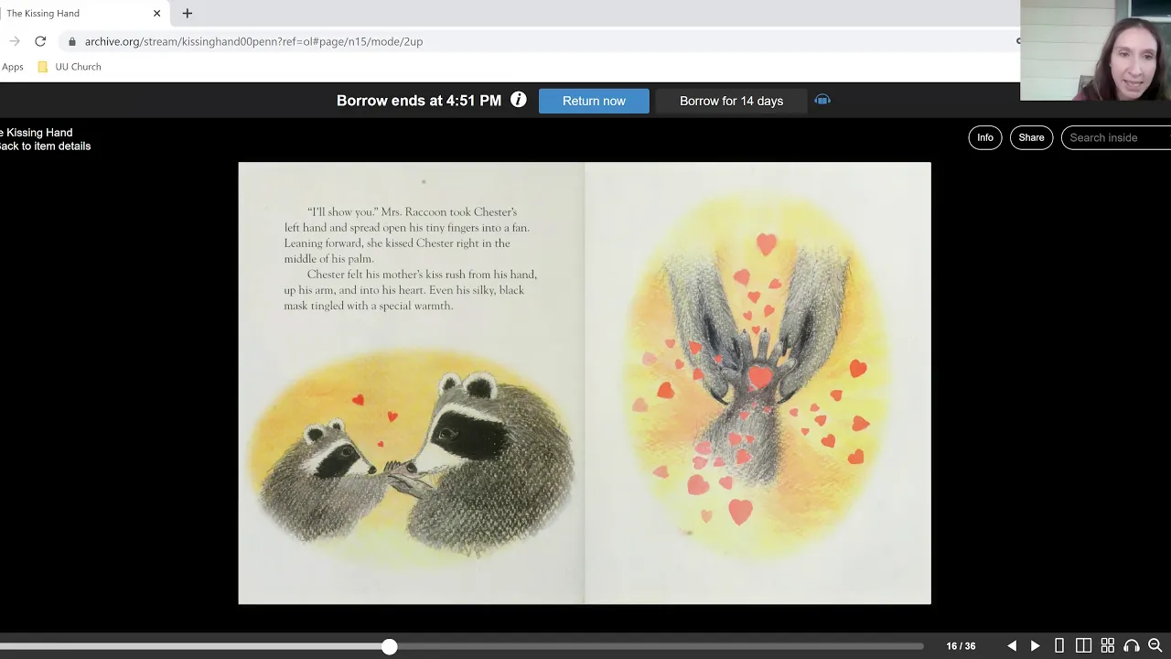Screen dimensions: 1171x659
Task: Switch to two-page view
Action: [1083, 646]
